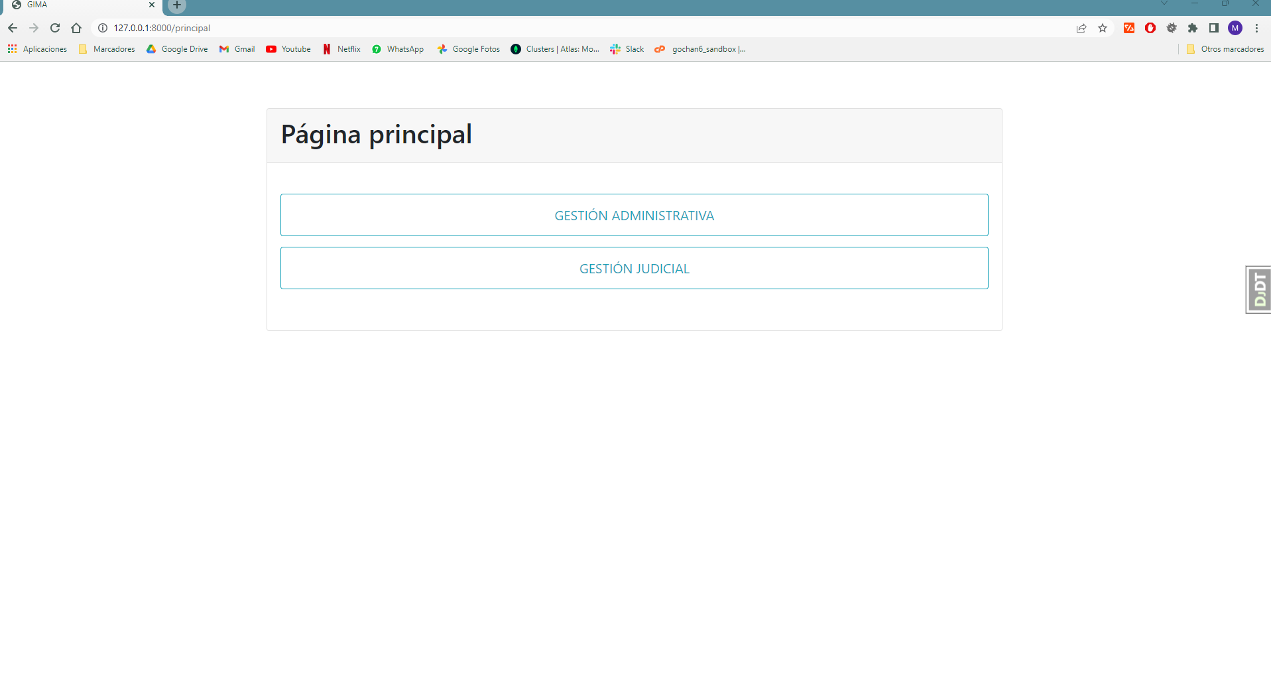
Task: Open the Django Debug Toolbar tab
Action: click(1258, 289)
